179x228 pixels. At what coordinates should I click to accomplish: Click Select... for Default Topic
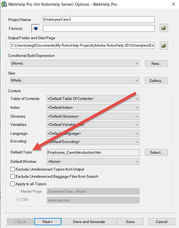(x=156, y=152)
